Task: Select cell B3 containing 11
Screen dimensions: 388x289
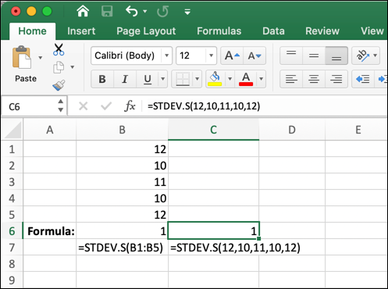Action: click(x=123, y=182)
